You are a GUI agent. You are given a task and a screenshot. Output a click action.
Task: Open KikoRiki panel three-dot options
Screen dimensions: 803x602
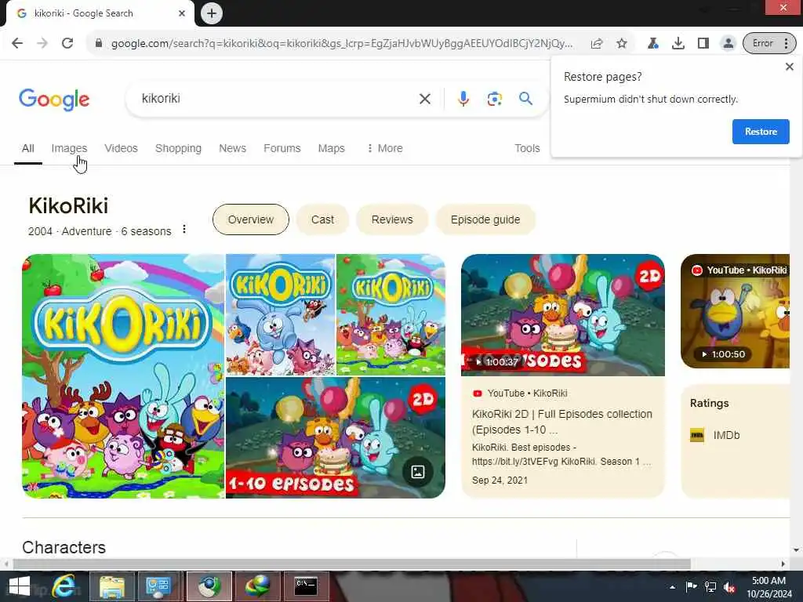[184, 230]
